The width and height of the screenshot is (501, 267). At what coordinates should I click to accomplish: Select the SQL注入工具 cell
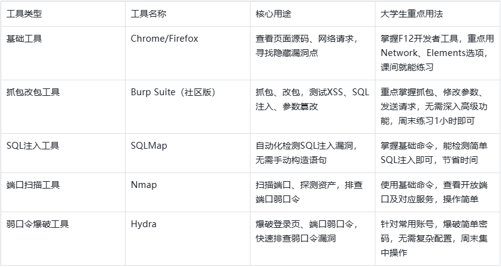(x=63, y=153)
